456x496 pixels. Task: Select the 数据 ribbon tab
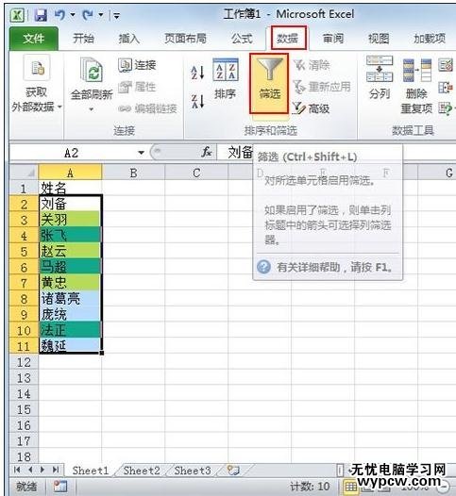[288, 39]
